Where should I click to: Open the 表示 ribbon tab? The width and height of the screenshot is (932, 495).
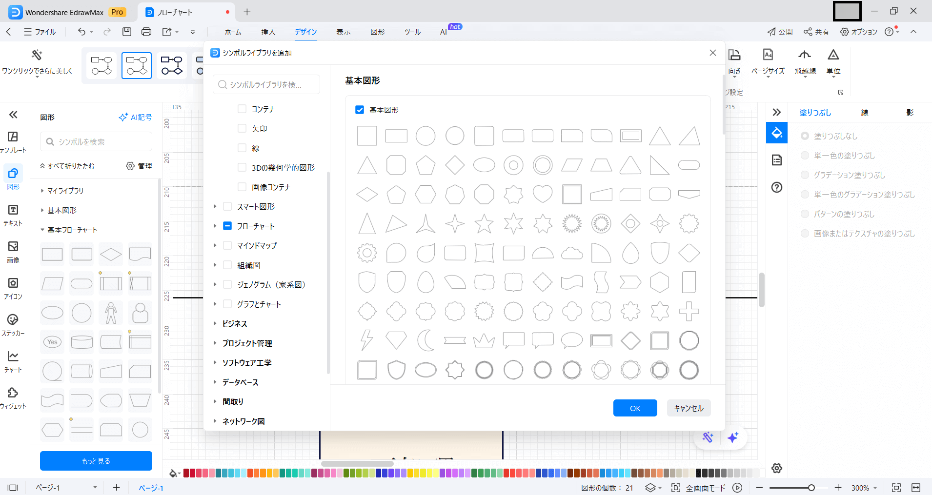[343, 32]
